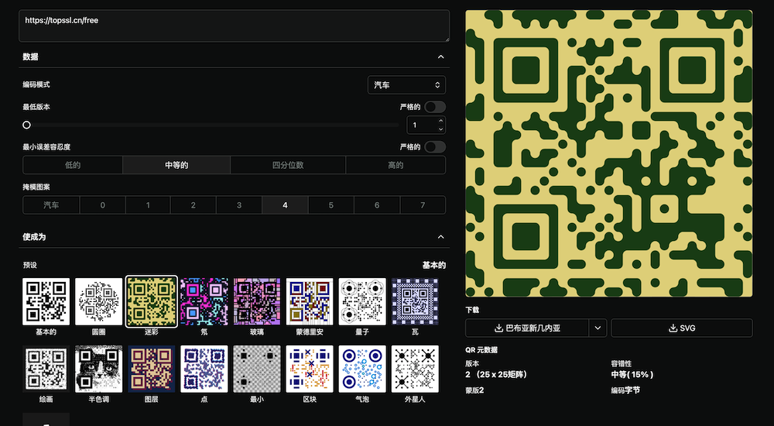Click the URL text input box
774x426 pixels.
click(x=234, y=26)
